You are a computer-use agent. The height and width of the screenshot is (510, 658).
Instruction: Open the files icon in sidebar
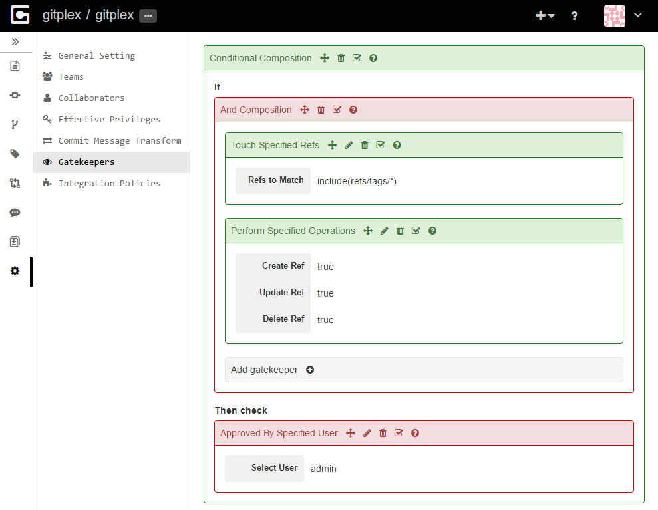15,66
